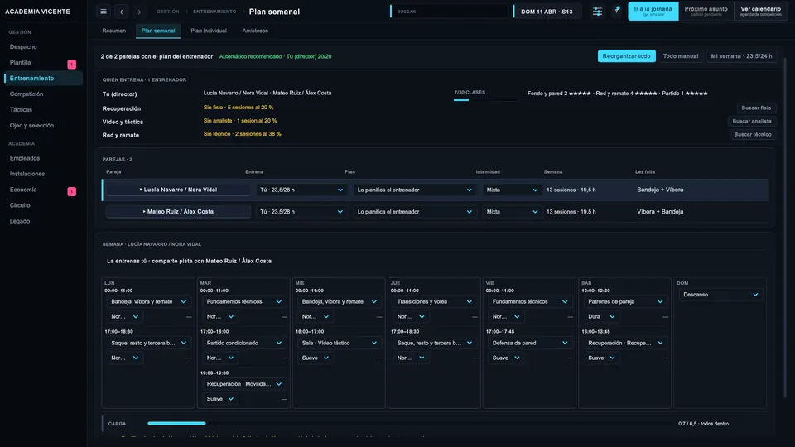
Task: Open Tuesday Partido condicionado session dropdown
Action: [x=243, y=343]
